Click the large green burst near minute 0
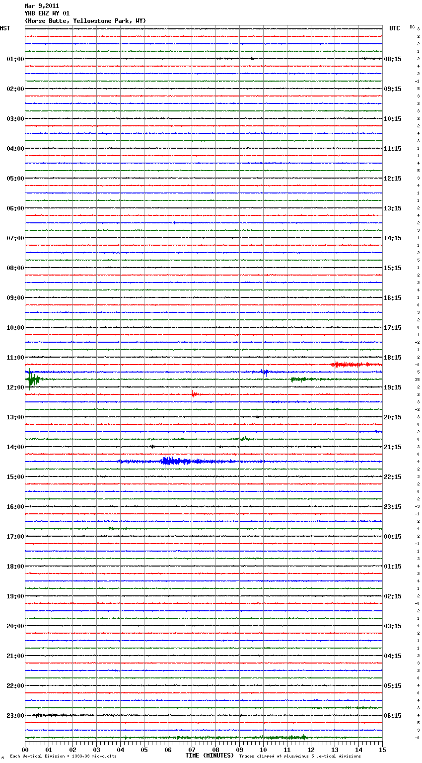Screen dimensions: 422x763 point(32,381)
